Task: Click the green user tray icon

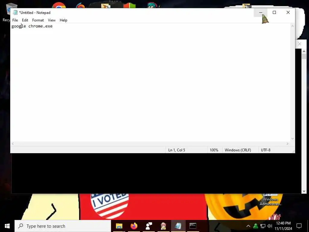Action: [256, 226]
